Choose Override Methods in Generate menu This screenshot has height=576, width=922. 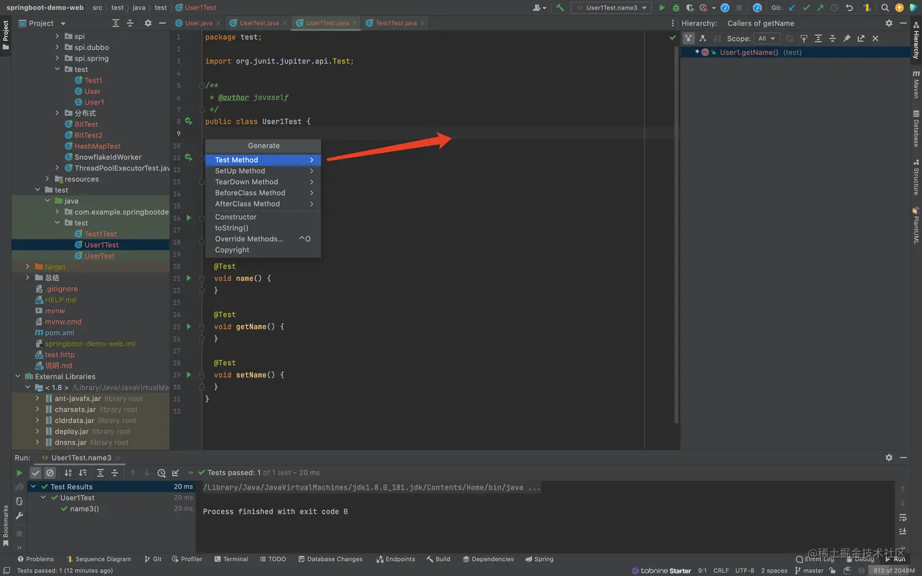[x=263, y=239]
